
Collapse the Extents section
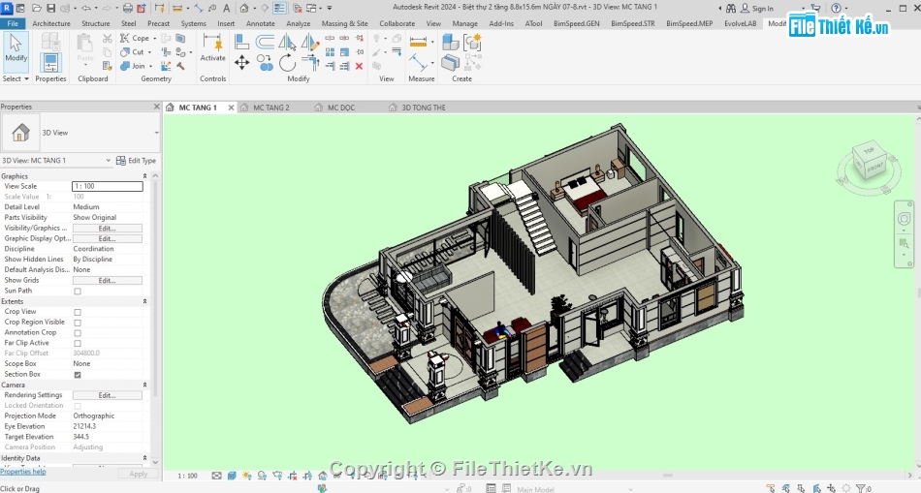pyautogui.click(x=144, y=301)
